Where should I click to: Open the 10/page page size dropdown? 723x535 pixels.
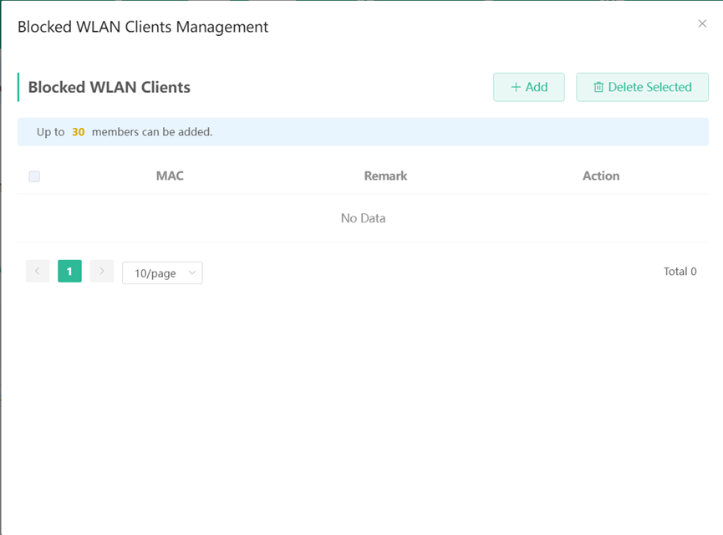tap(156, 273)
